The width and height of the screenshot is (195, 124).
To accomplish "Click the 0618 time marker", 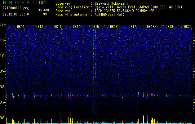I will [x=151, y=26].
